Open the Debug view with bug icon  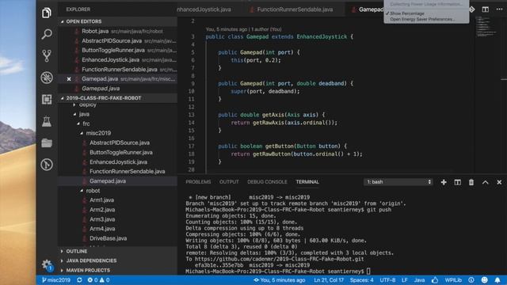47,78
